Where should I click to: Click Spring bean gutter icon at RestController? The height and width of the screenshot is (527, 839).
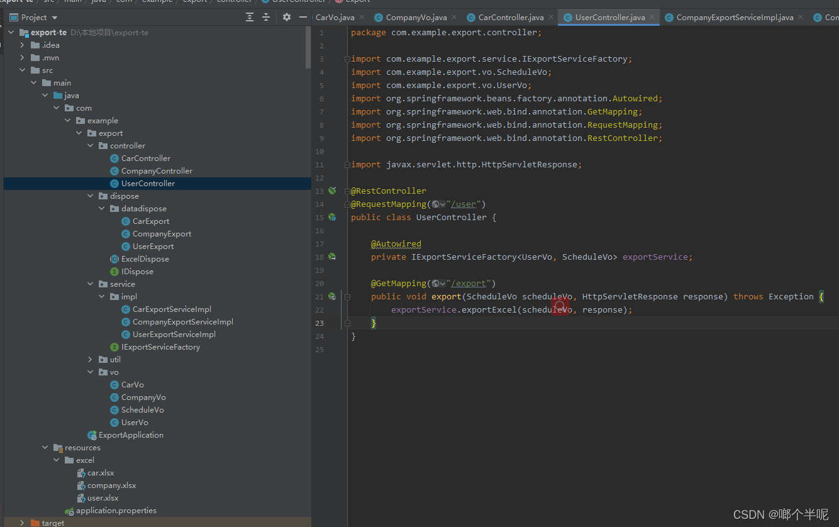tap(332, 191)
